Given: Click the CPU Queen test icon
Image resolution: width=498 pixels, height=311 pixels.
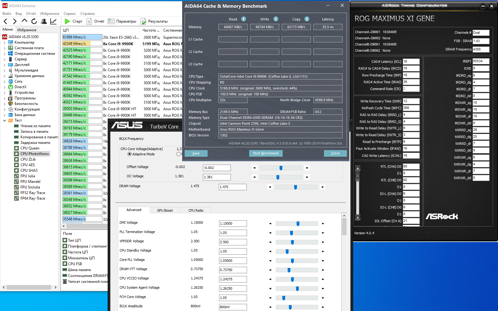Looking at the screenshot, I should (x=16, y=148).
